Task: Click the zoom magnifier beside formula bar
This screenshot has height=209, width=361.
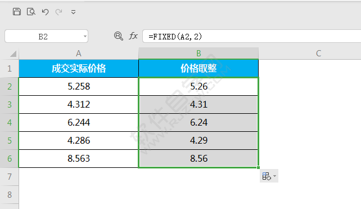Action: click(x=118, y=36)
